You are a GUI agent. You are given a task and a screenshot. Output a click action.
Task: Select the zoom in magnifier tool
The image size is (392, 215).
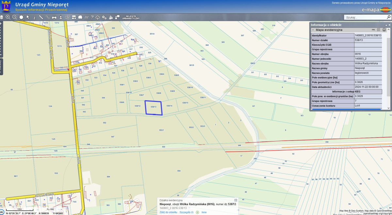[x=8, y=17]
